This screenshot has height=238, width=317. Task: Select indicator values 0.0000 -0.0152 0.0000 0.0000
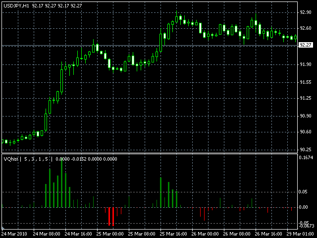[x=86, y=159]
